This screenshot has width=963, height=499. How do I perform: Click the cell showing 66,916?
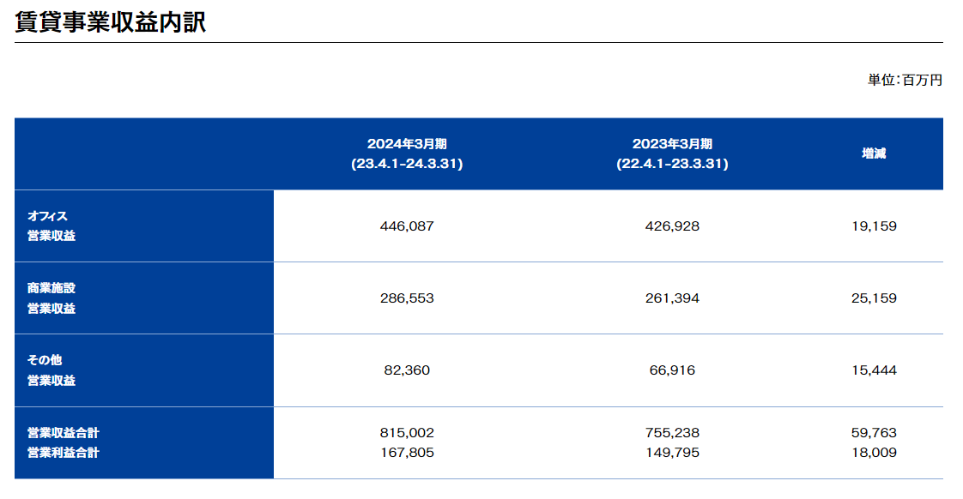pyautogui.click(x=672, y=370)
